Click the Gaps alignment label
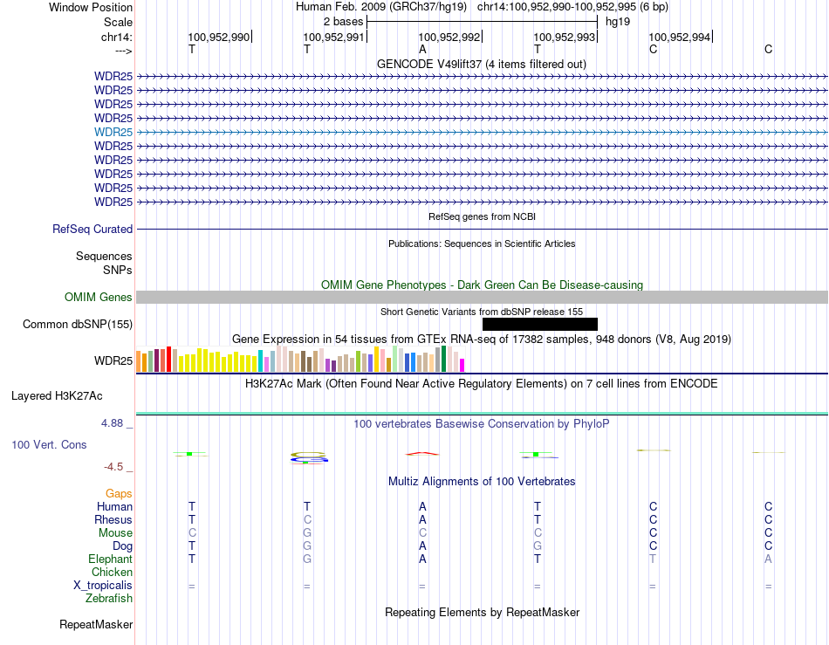This screenshot has height=645, width=829. coord(119,493)
